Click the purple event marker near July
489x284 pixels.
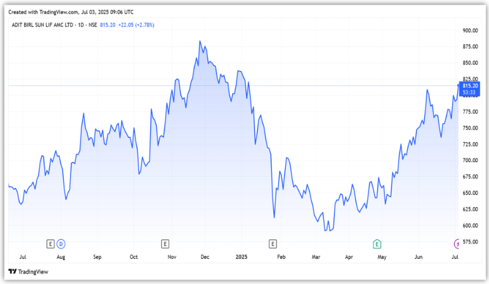point(456,243)
